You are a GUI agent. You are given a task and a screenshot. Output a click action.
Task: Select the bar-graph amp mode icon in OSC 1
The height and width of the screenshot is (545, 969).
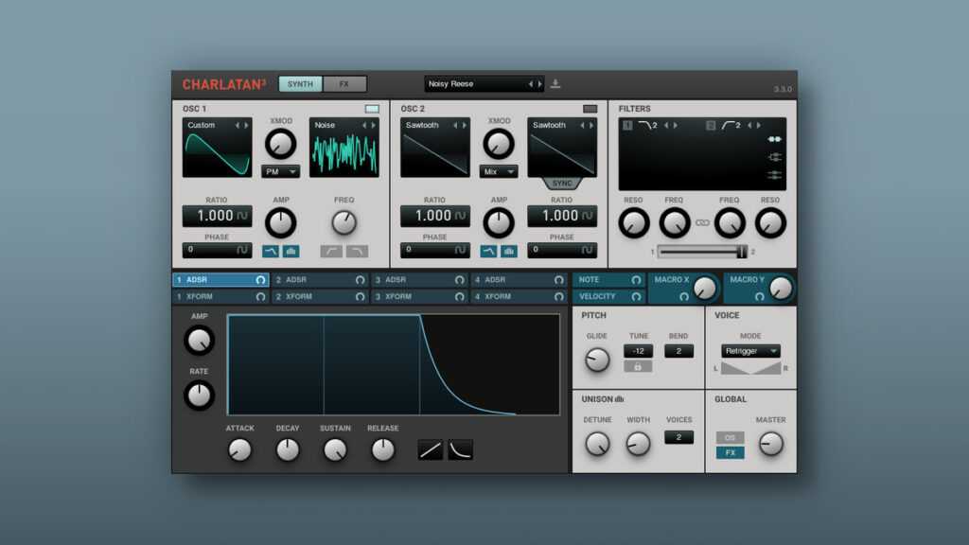pos(290,251)
